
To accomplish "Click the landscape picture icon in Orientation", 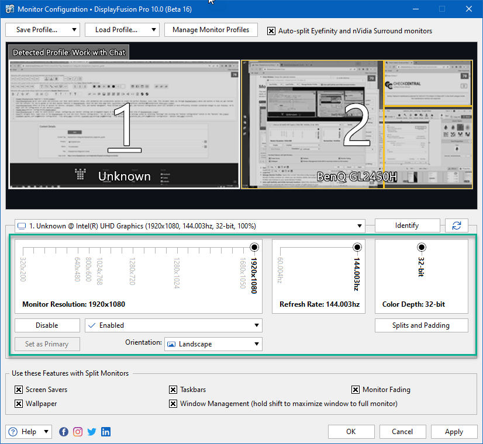I will pyautogui.click(x=171, y=344).
